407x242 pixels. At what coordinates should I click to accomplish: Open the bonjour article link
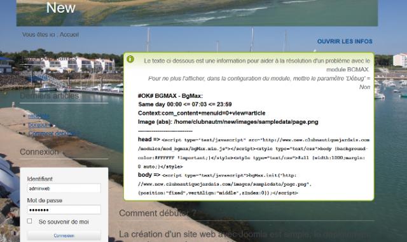pos(39,124)
